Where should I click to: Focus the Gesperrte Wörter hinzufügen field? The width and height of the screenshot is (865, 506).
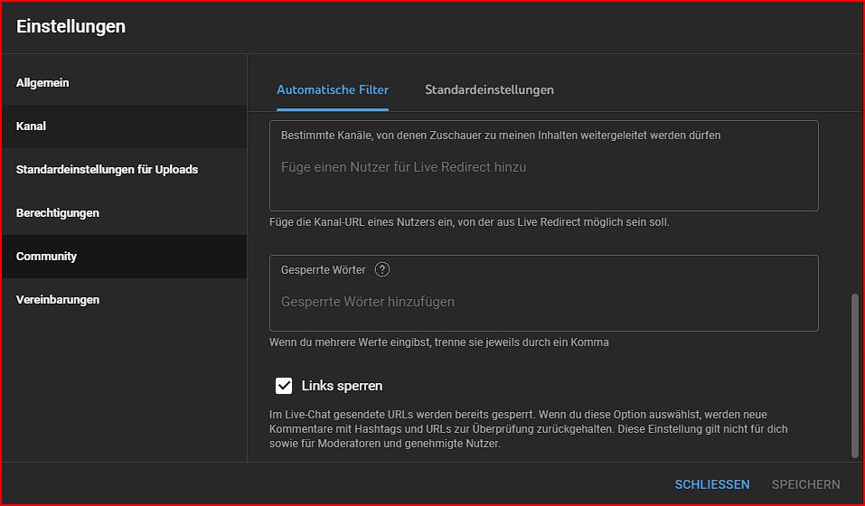pyautogui.click(x=542, y=302)
